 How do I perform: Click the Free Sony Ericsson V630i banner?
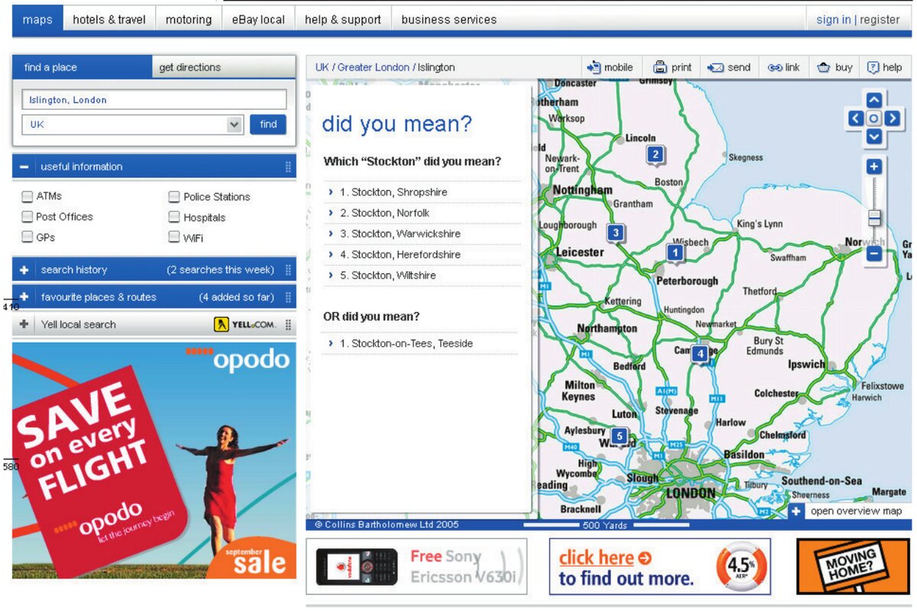416,567
